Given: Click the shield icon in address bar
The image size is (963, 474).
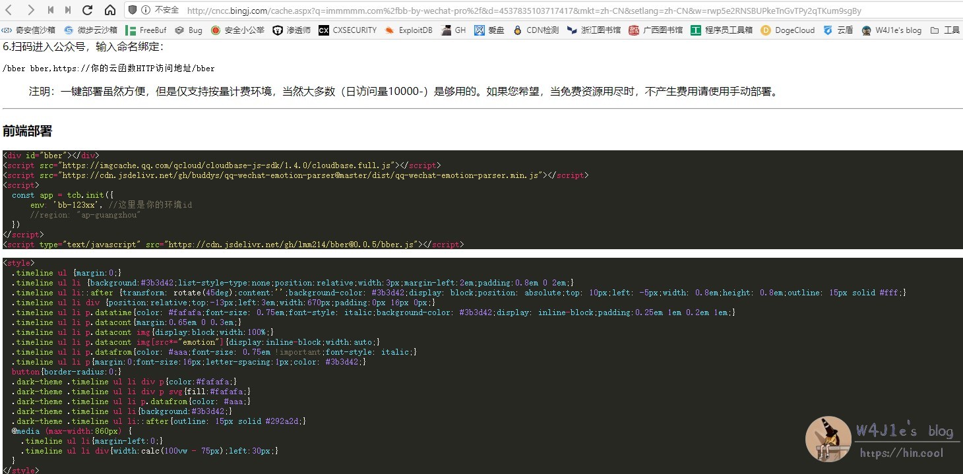Looking at the screenshot, I should (x=133, y=10).
